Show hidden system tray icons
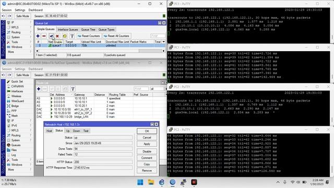This screenshot has width=334, height=188. (x=278, y=182)
